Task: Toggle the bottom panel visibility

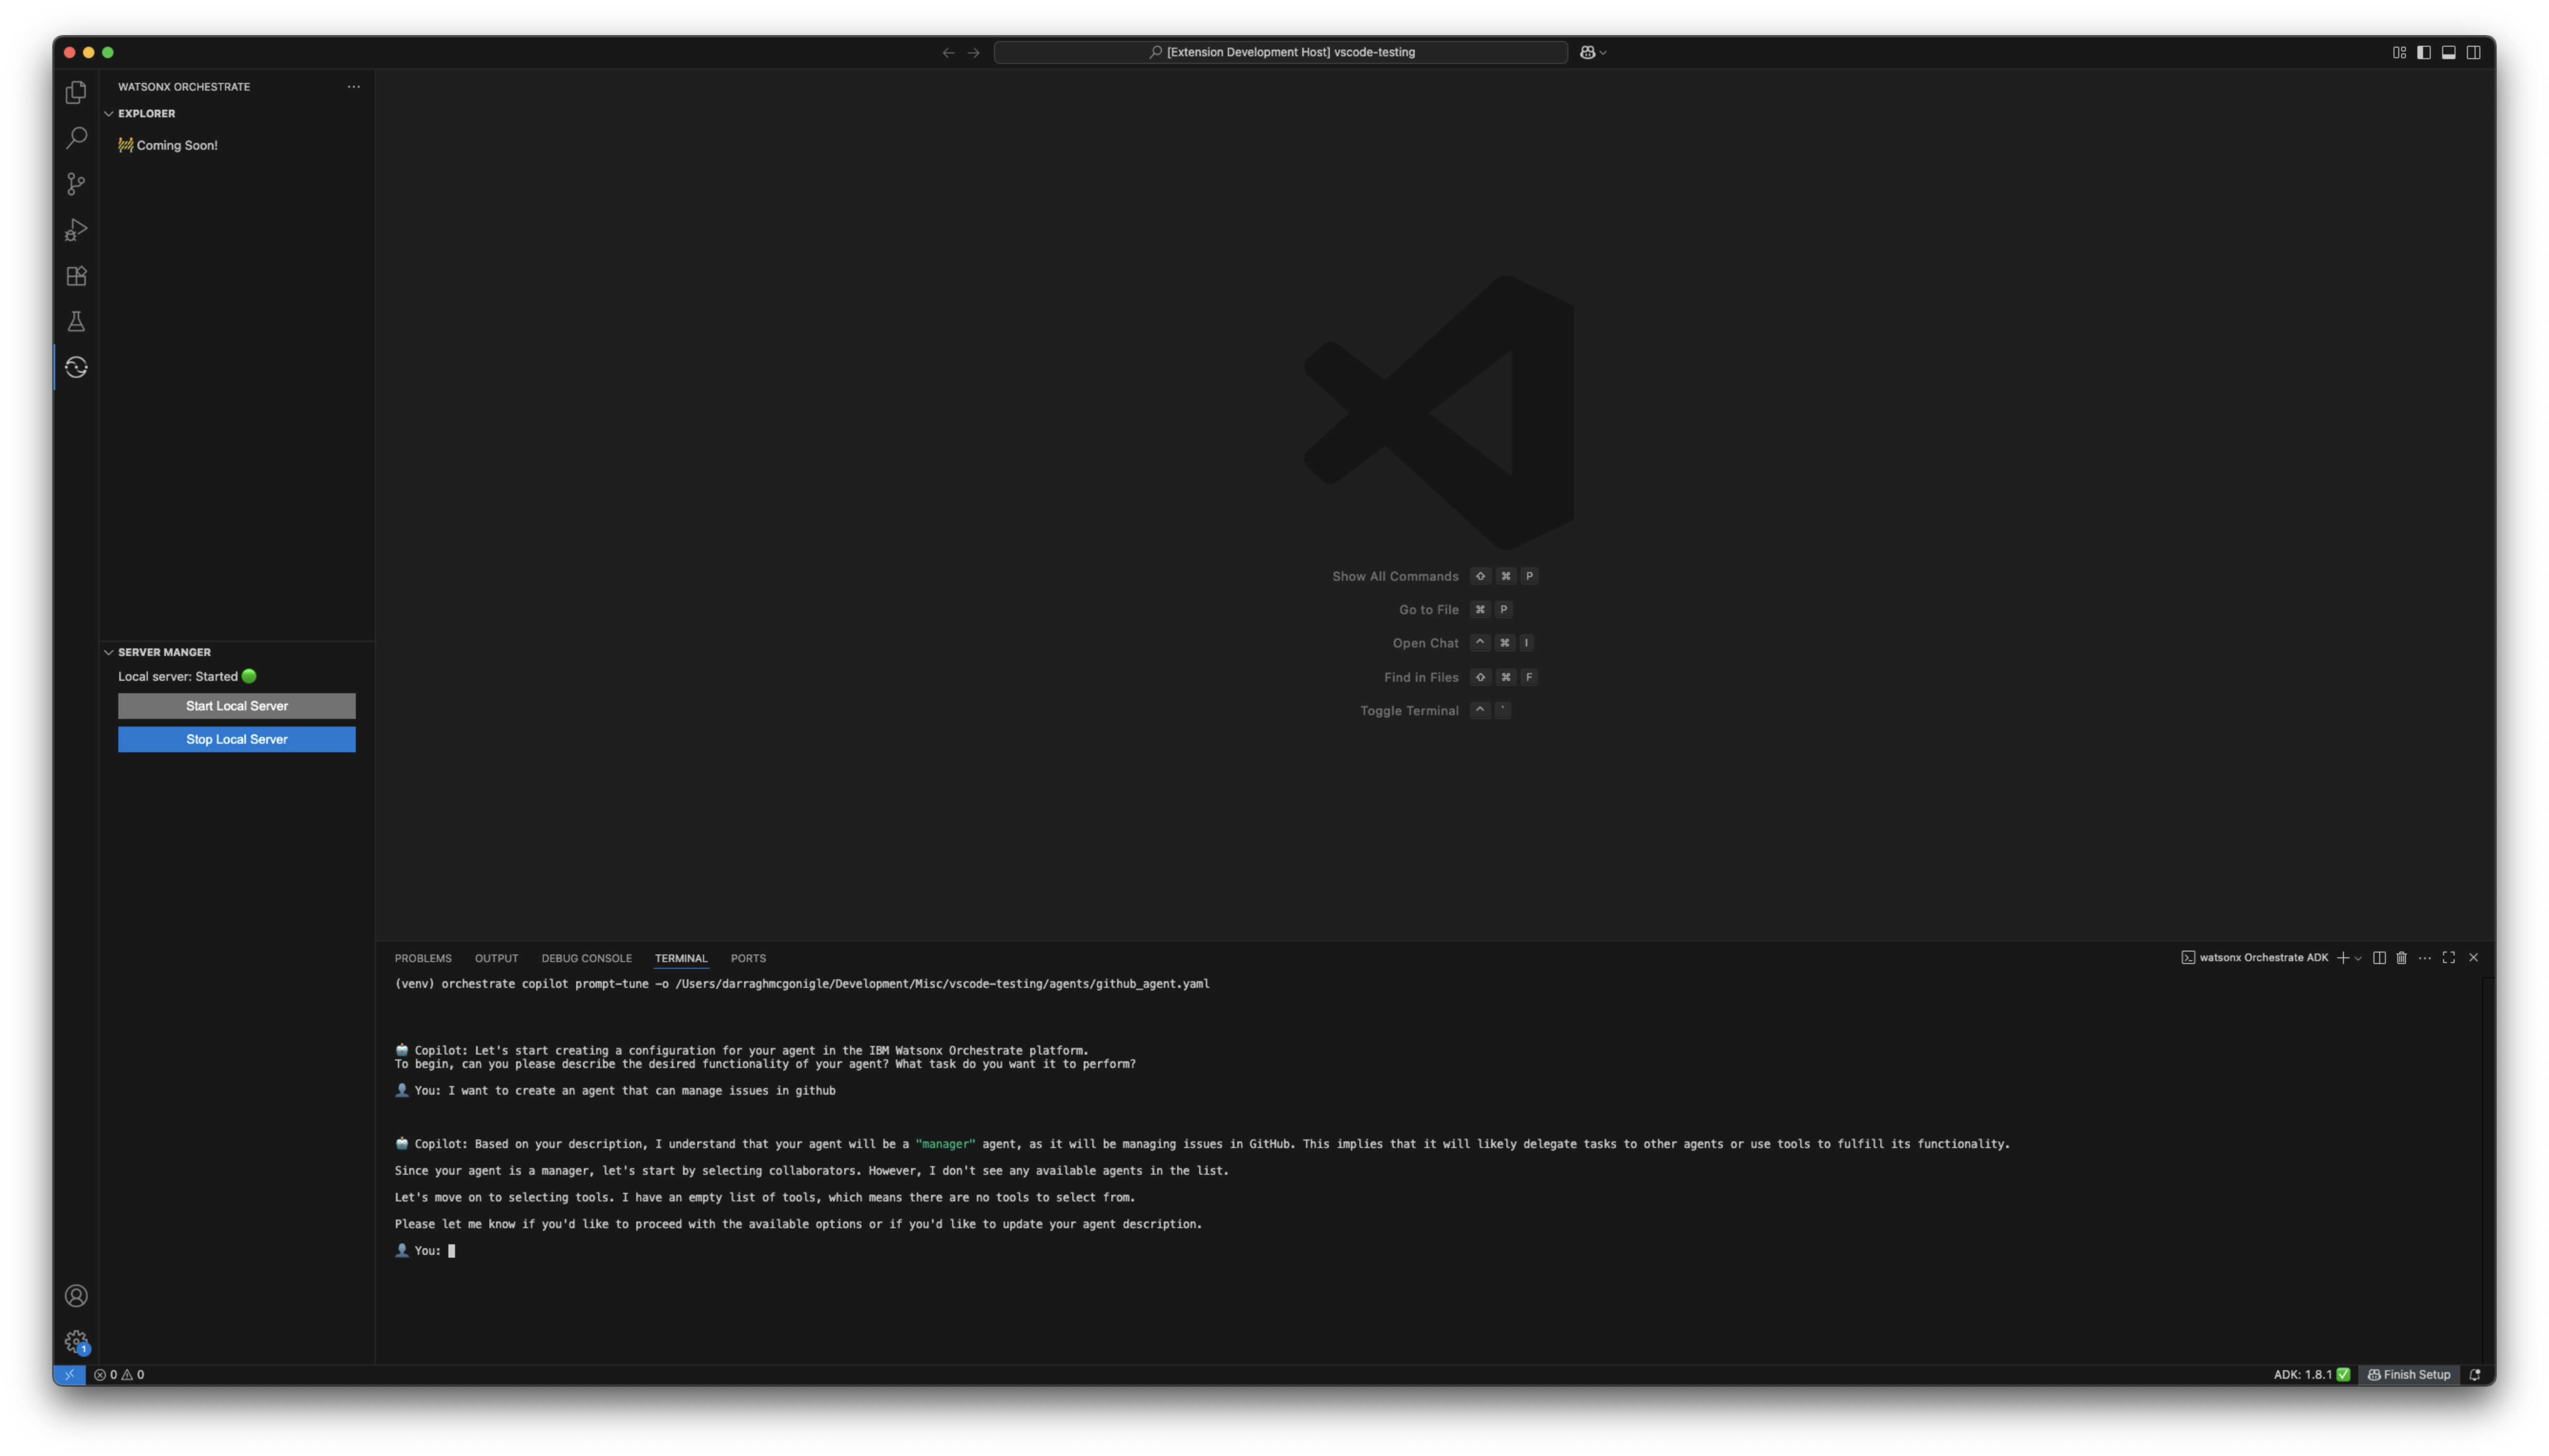Action: 2449,52
